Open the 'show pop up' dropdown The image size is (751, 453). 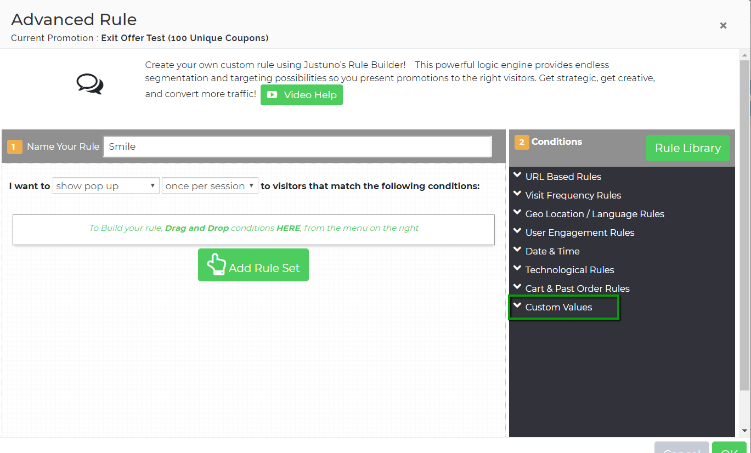[106, 186]
